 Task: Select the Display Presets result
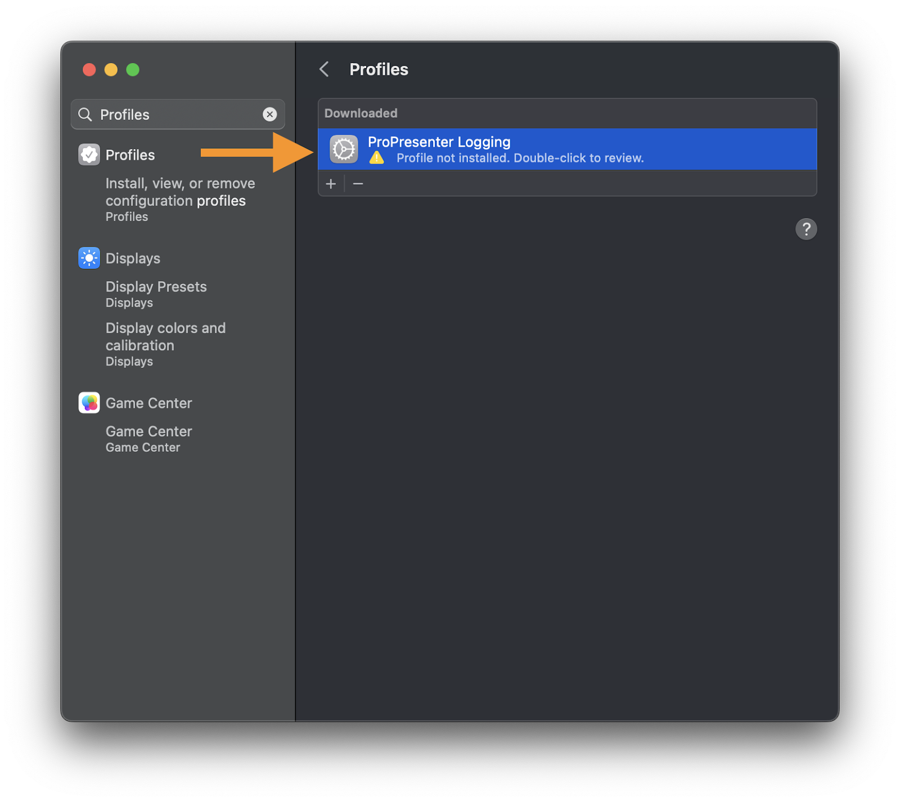pyautogui.click(x=156, y=294)
